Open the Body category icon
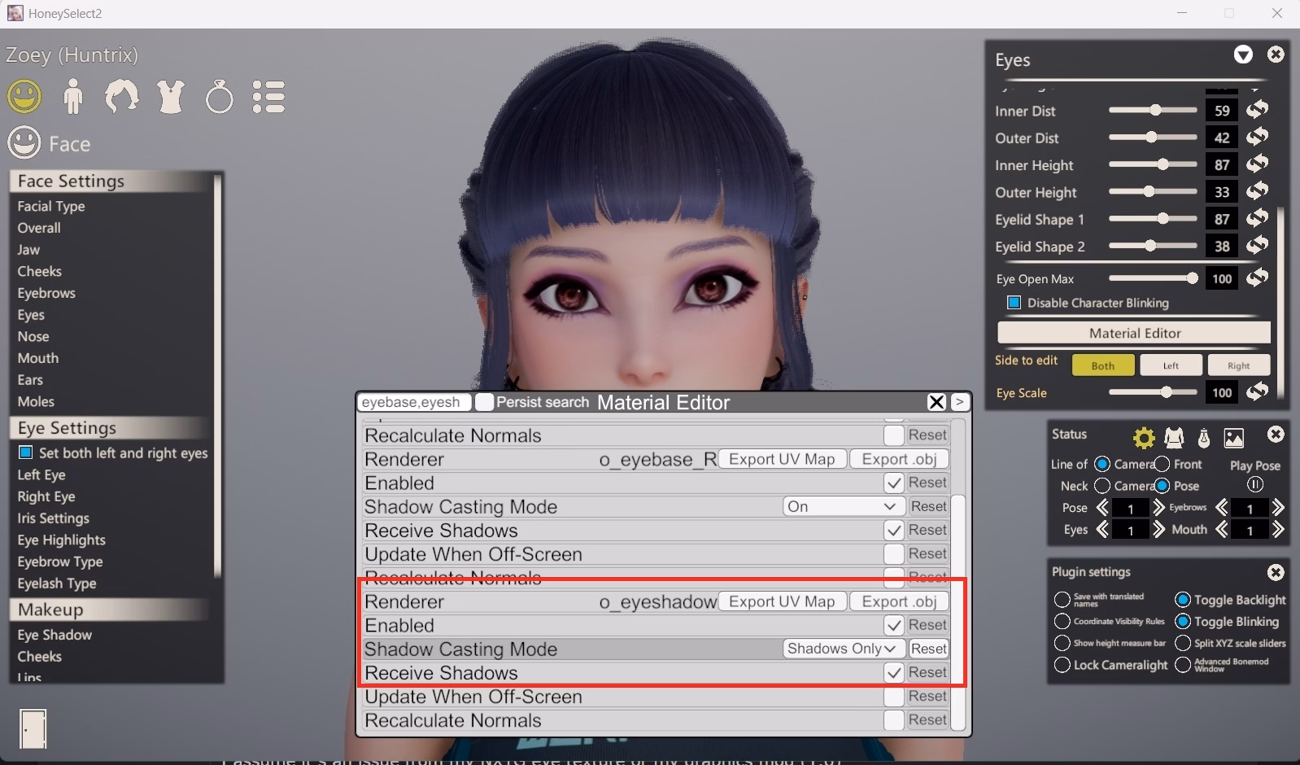 tap(73, 97)
